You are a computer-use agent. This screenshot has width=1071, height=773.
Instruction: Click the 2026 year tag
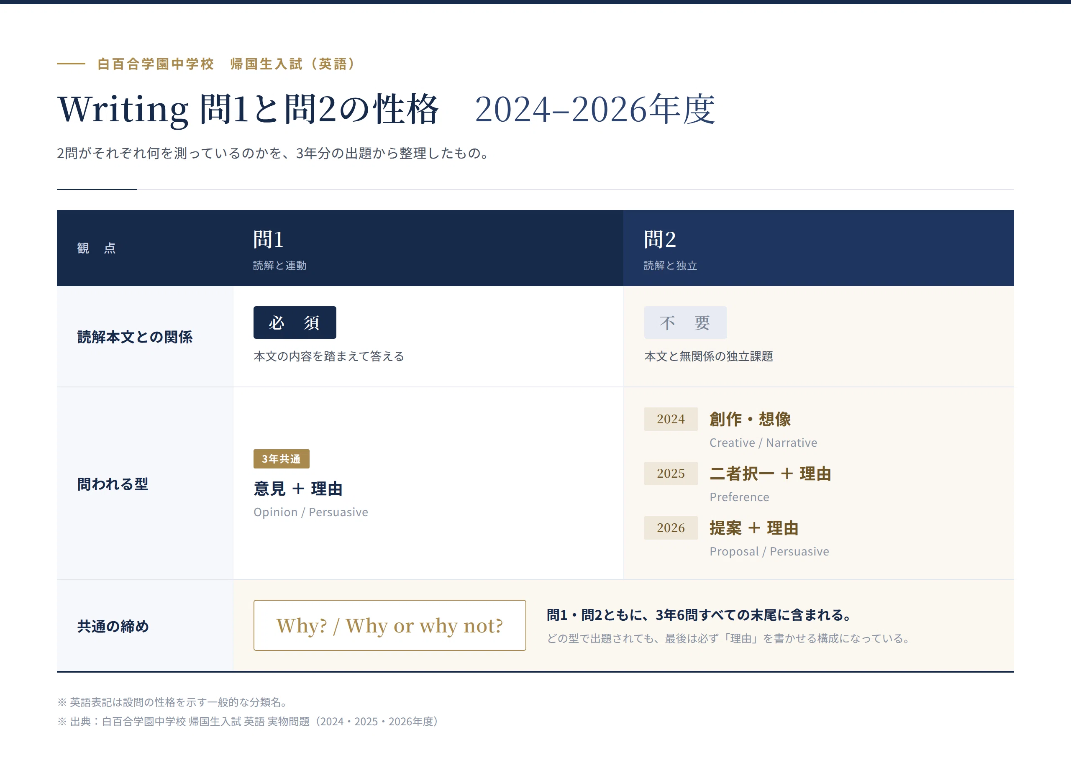[x=671, y=527]
